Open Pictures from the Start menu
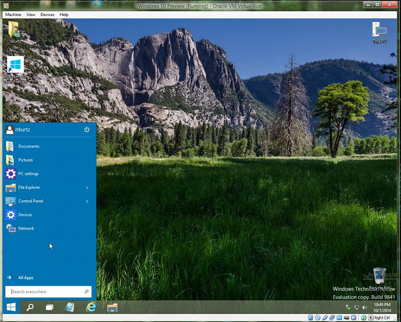This screenshot has height=322, width=401. point(48,160)
